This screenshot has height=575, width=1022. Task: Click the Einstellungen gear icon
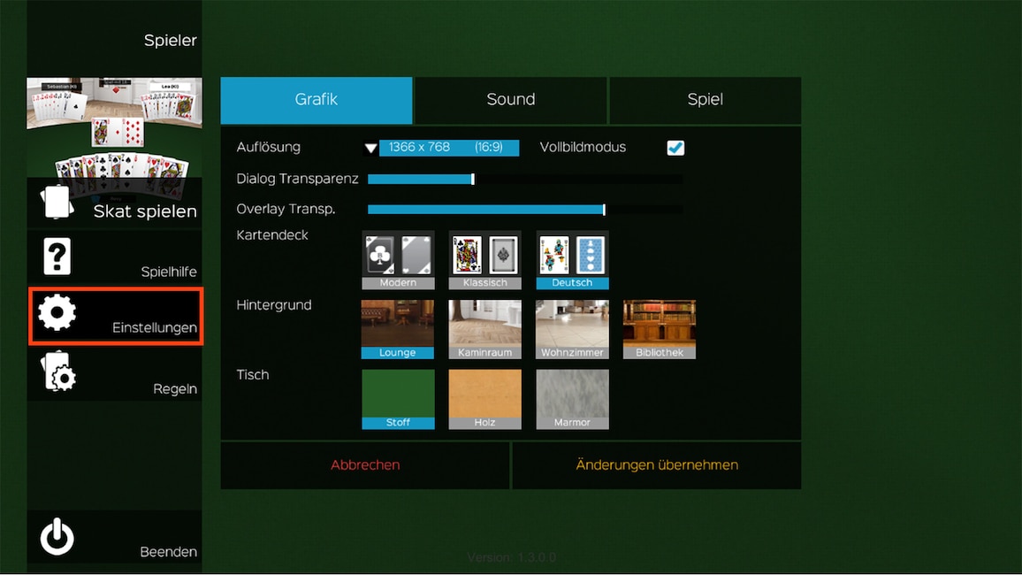coord(57,312)
